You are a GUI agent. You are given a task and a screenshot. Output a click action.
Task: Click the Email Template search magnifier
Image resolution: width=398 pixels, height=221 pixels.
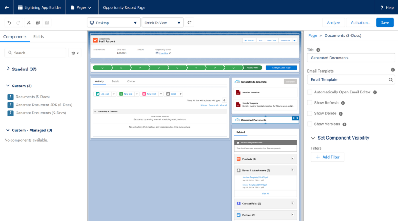(x=391, y=80)
